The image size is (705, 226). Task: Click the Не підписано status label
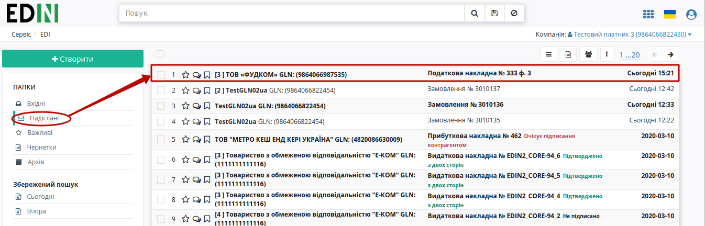pyautogui.click(x=581, y=216)
